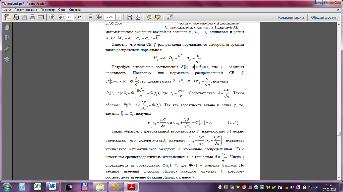Click the EA tray icon
This screenshot has width=343, height=192.
[256, 187]
